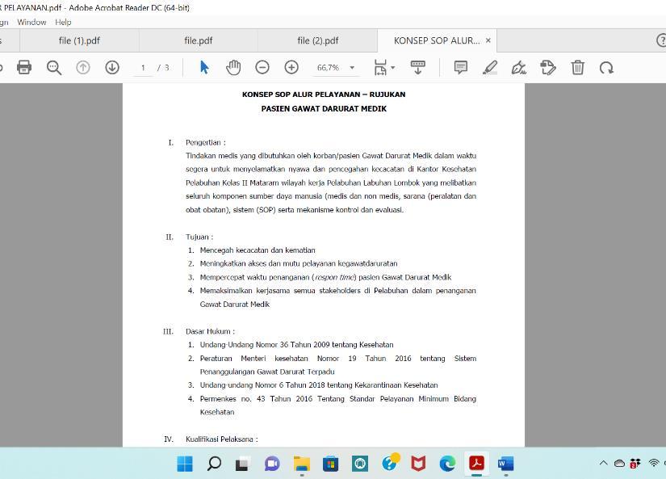Click the current page number field
666x479 pixels.
pyautogui.click(x=143, y=68)
